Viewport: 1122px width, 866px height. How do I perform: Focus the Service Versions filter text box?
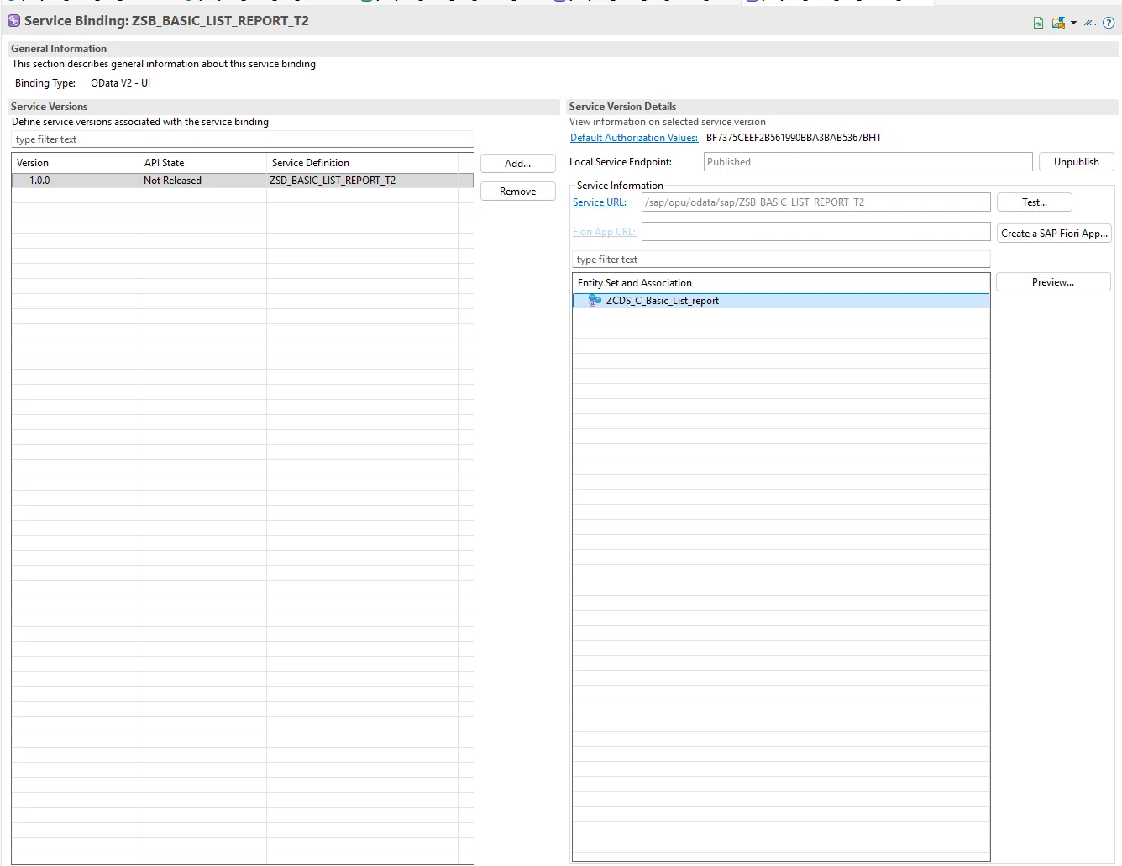pyautogui.click(x=243, y=139)
